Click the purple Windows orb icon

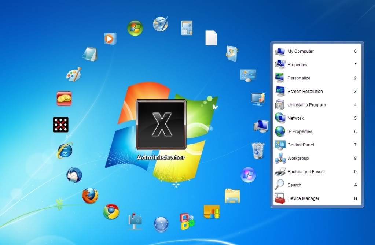coord(248,175)
